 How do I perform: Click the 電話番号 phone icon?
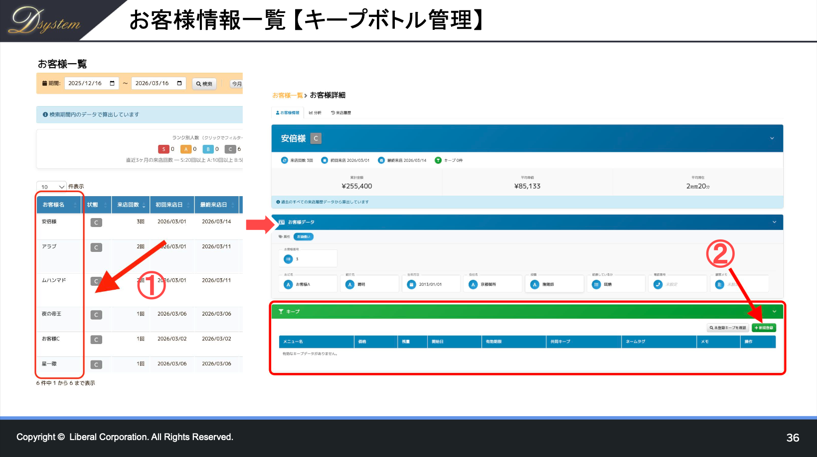coord(658,284)
